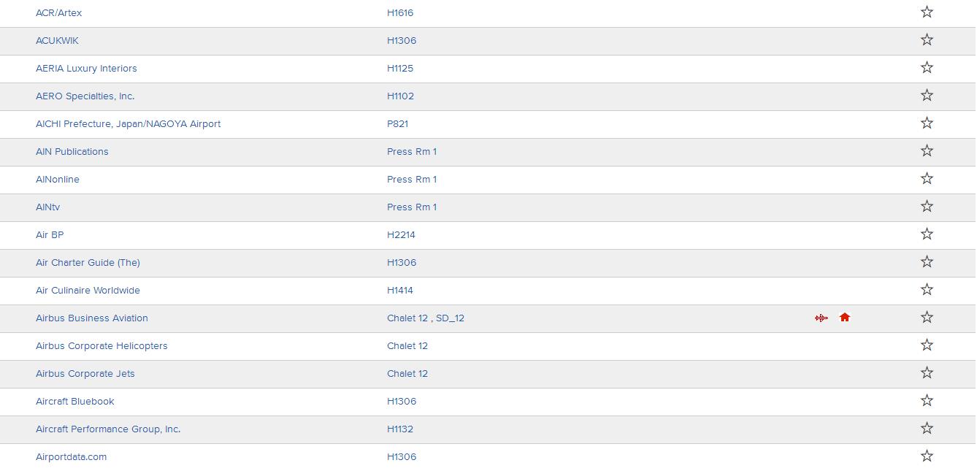The height and width of the screenshot is (471, 977).
Task: Open Aircraft Performance Group, Inc. link
Action: pyautogui.click(x=108, y=429)
